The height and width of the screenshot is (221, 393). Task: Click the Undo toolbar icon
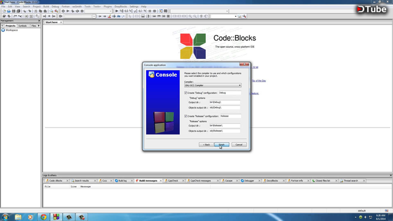point(25,11)
